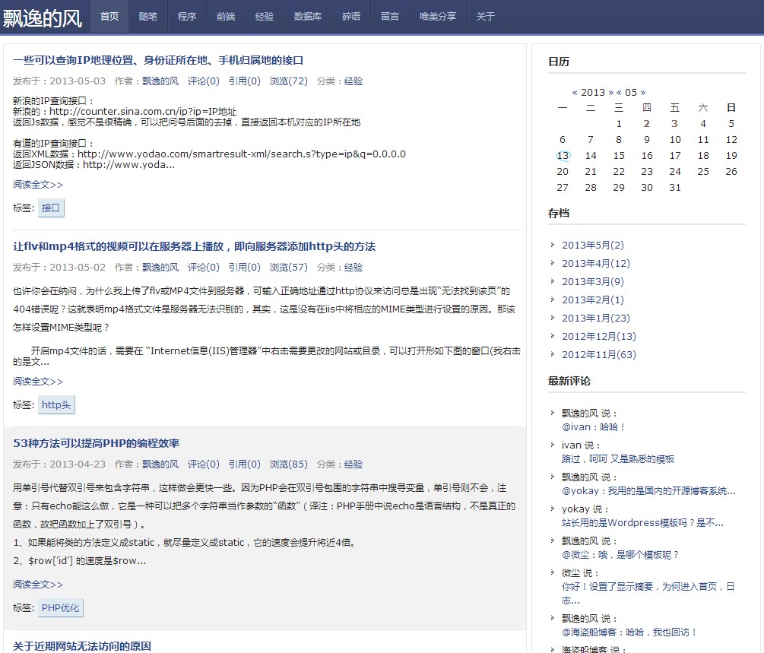Go to next year after 2013
This screenshot has height=653, width=764.
(x=610, y=93)
